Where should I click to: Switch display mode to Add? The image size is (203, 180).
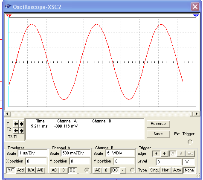[x=20, y=170]
